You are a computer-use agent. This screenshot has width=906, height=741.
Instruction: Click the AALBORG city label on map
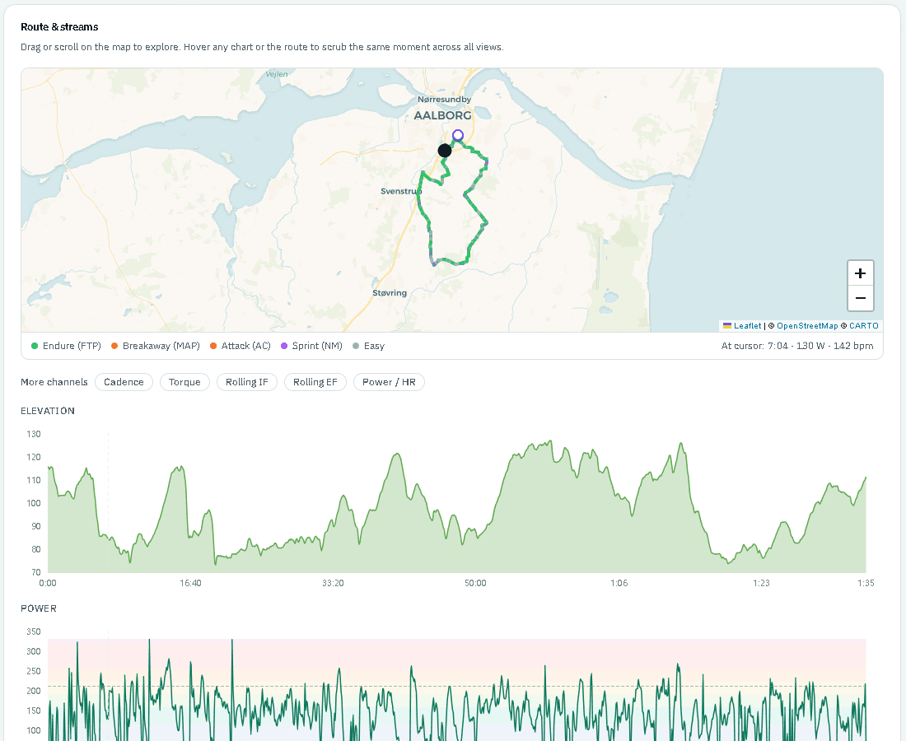442,115
